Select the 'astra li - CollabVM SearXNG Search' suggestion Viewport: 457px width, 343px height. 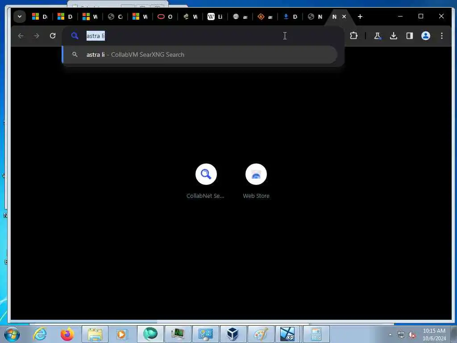click(x=200, y=54)
